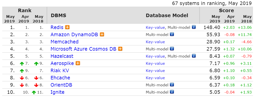The image size is (255, 97).
Task: Click the info icon in OrientDB row
Action: tap(172, 85)
